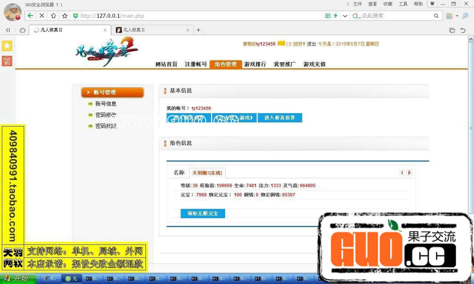Image resolution: width=474 pixels, height=284 pixels.
Task: Bookmark page with the star icon
Action: click(x=65, y=16)
